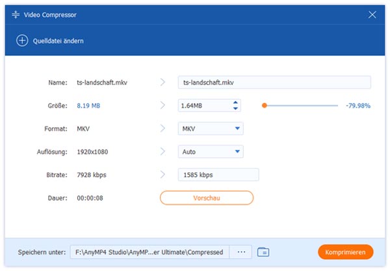Click the ts-landschaft.mkv name input field
Viewport: 390px width, 271px height.
[x=274, y=83]
